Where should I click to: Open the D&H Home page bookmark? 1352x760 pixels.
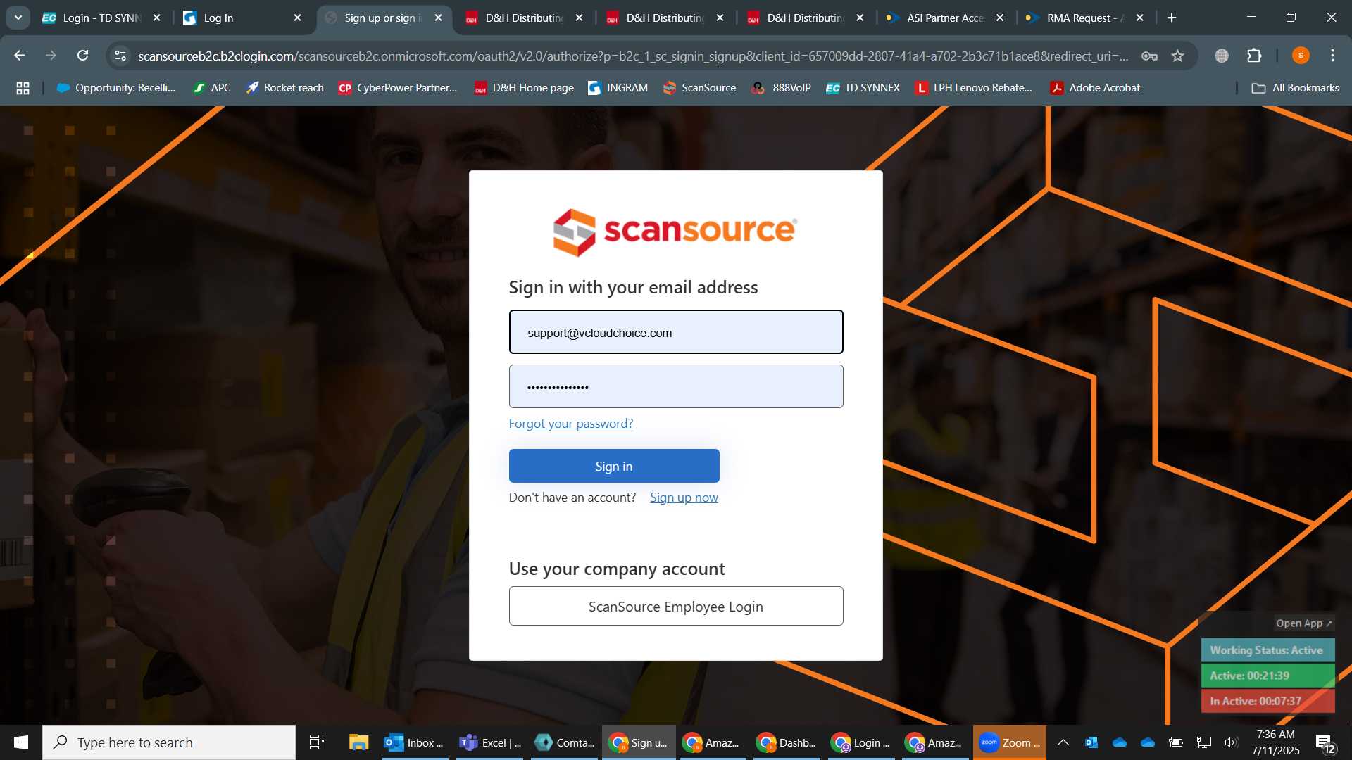(x=524, y=88)
